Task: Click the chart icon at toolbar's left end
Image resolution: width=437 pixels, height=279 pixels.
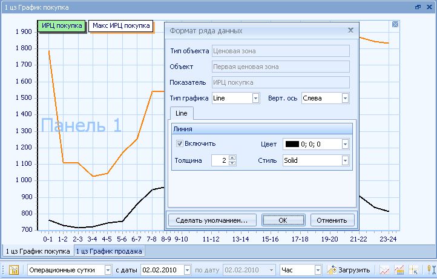Action: pos(14,269)
